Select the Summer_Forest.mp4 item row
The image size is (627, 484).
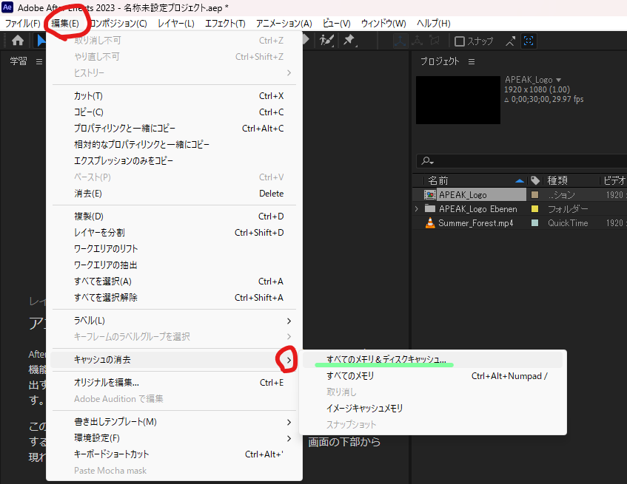click(520, 222)
